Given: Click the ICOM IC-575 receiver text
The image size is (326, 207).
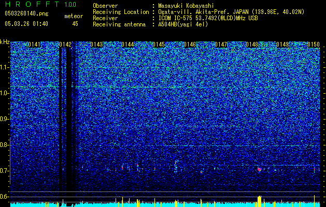Looking at the screenshot, I should point(208,18).
